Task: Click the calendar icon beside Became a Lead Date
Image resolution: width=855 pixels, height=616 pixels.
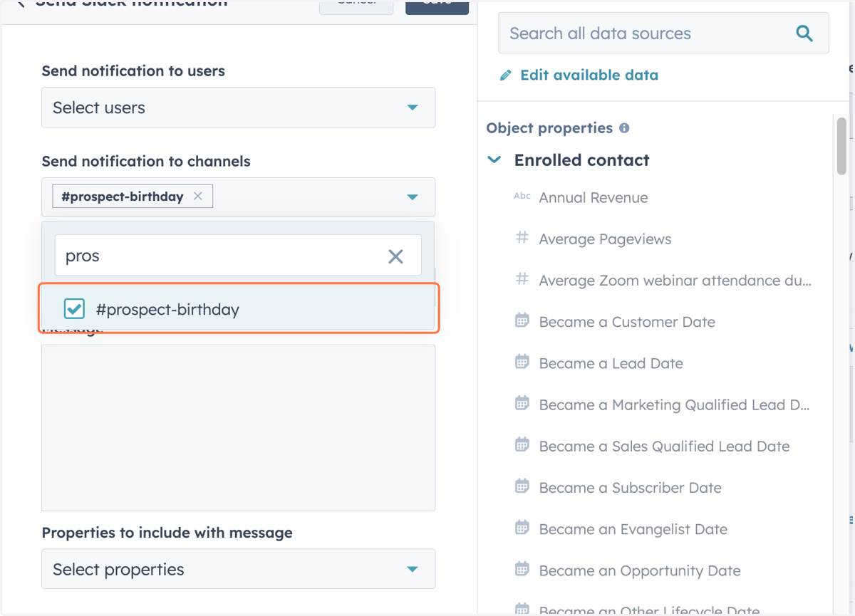Action: tap(522, 362)
